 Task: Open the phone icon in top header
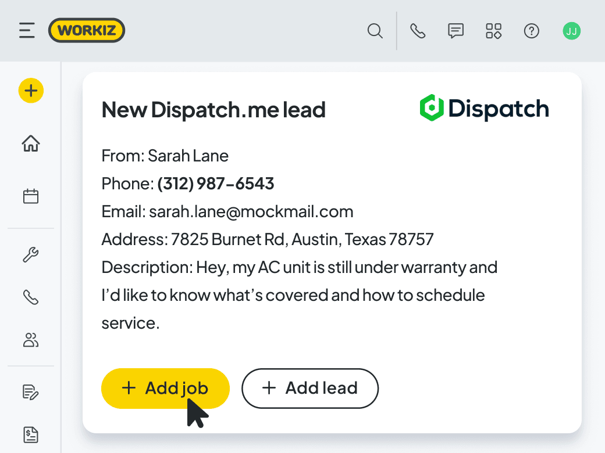[418, 31]
